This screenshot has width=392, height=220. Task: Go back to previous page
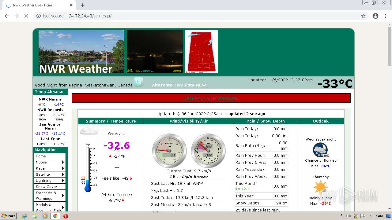[7, 16]
